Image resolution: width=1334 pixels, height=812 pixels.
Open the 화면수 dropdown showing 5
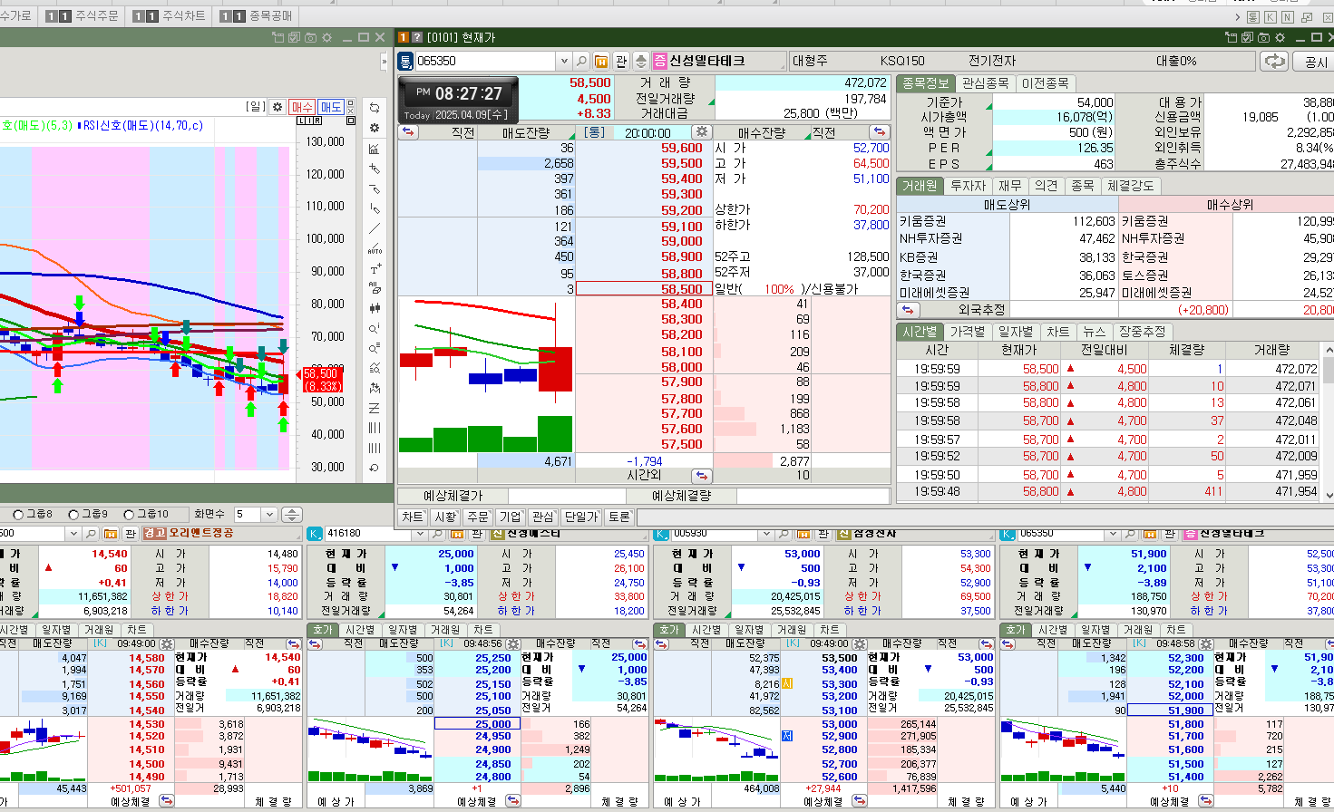click(269, 514)
